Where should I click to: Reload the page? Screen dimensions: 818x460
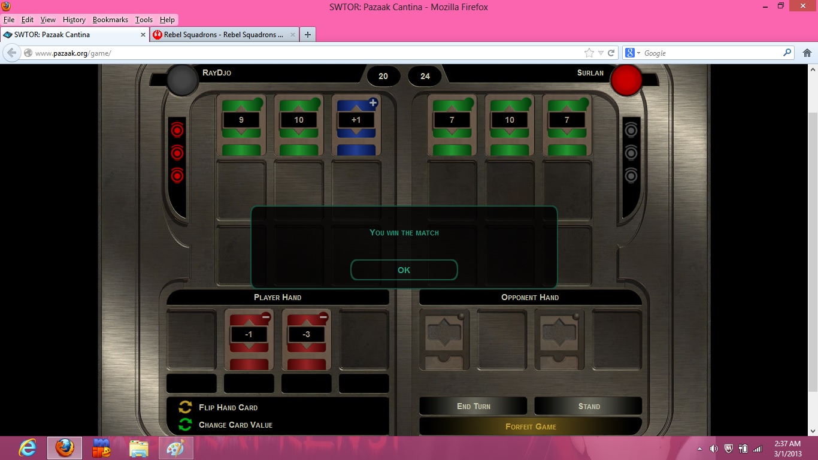[611, 53]
